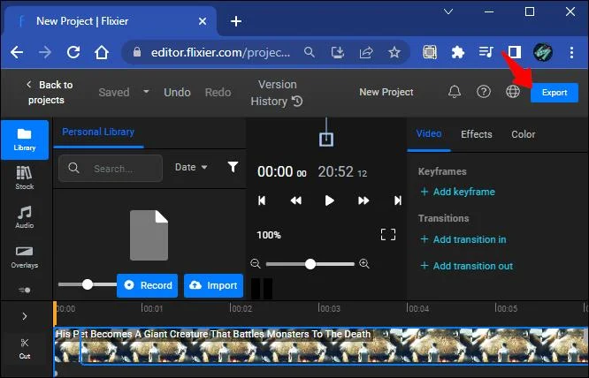Viewport: 589px width, 378px height.
Task: Select the Cut scissors tool
Action: point(25,348)
